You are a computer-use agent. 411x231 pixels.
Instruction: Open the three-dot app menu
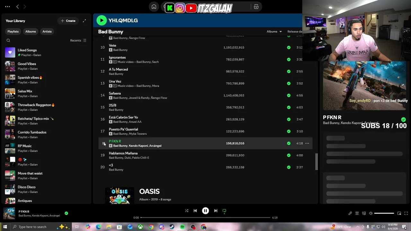coord(7,6)
